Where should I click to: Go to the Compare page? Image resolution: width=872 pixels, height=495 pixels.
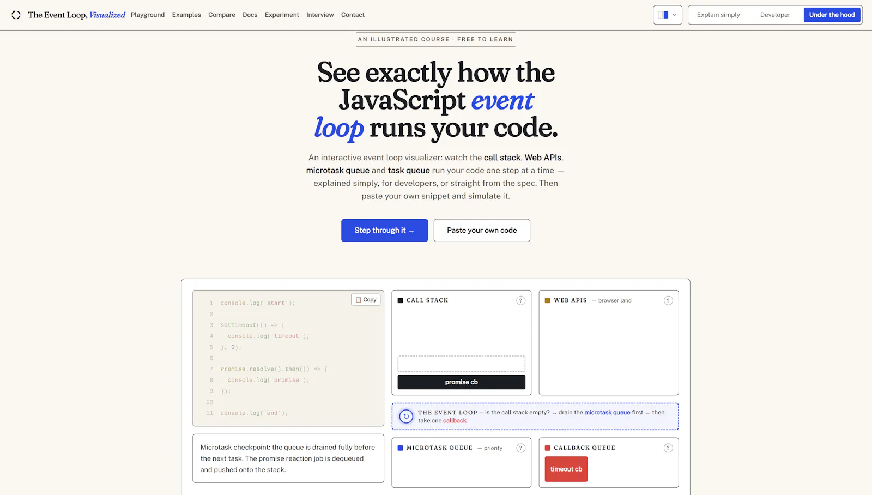pos(222,15)
